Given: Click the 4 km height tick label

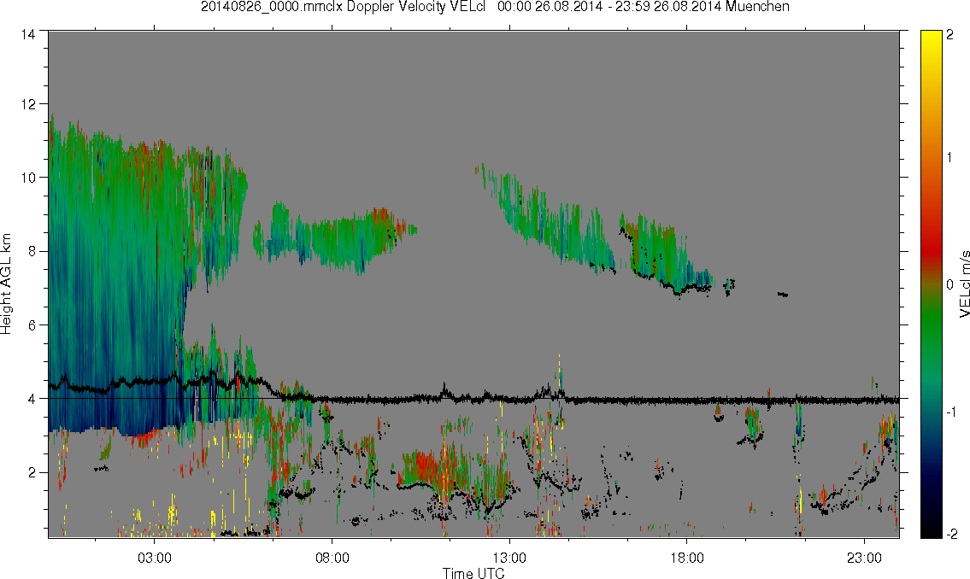Looking at the screenshot, I should point(32,399).
